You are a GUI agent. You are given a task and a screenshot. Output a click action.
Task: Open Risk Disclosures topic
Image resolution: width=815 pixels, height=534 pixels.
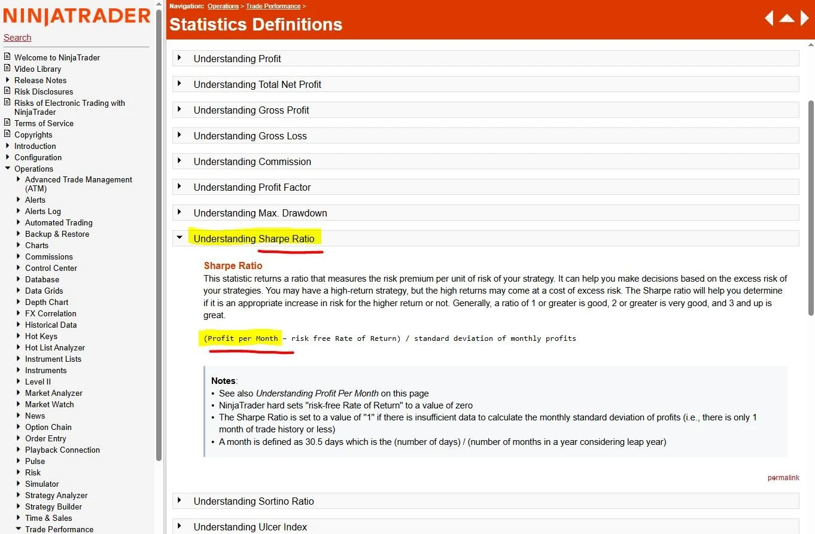(44, 91)
